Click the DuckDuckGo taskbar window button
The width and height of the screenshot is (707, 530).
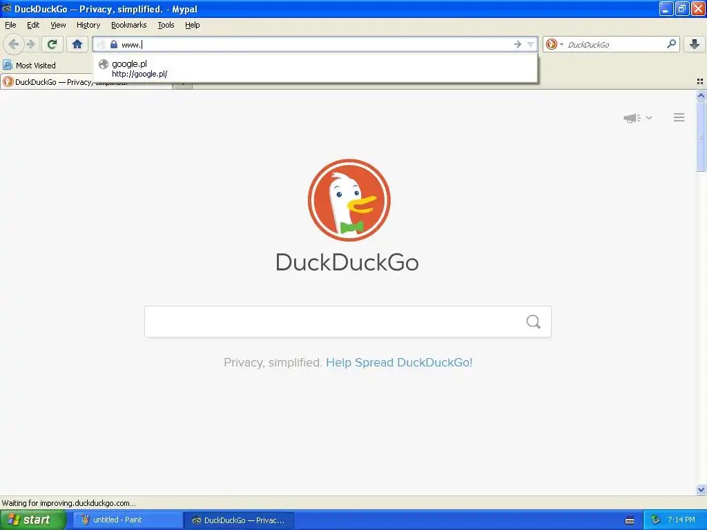pos(239,520)
